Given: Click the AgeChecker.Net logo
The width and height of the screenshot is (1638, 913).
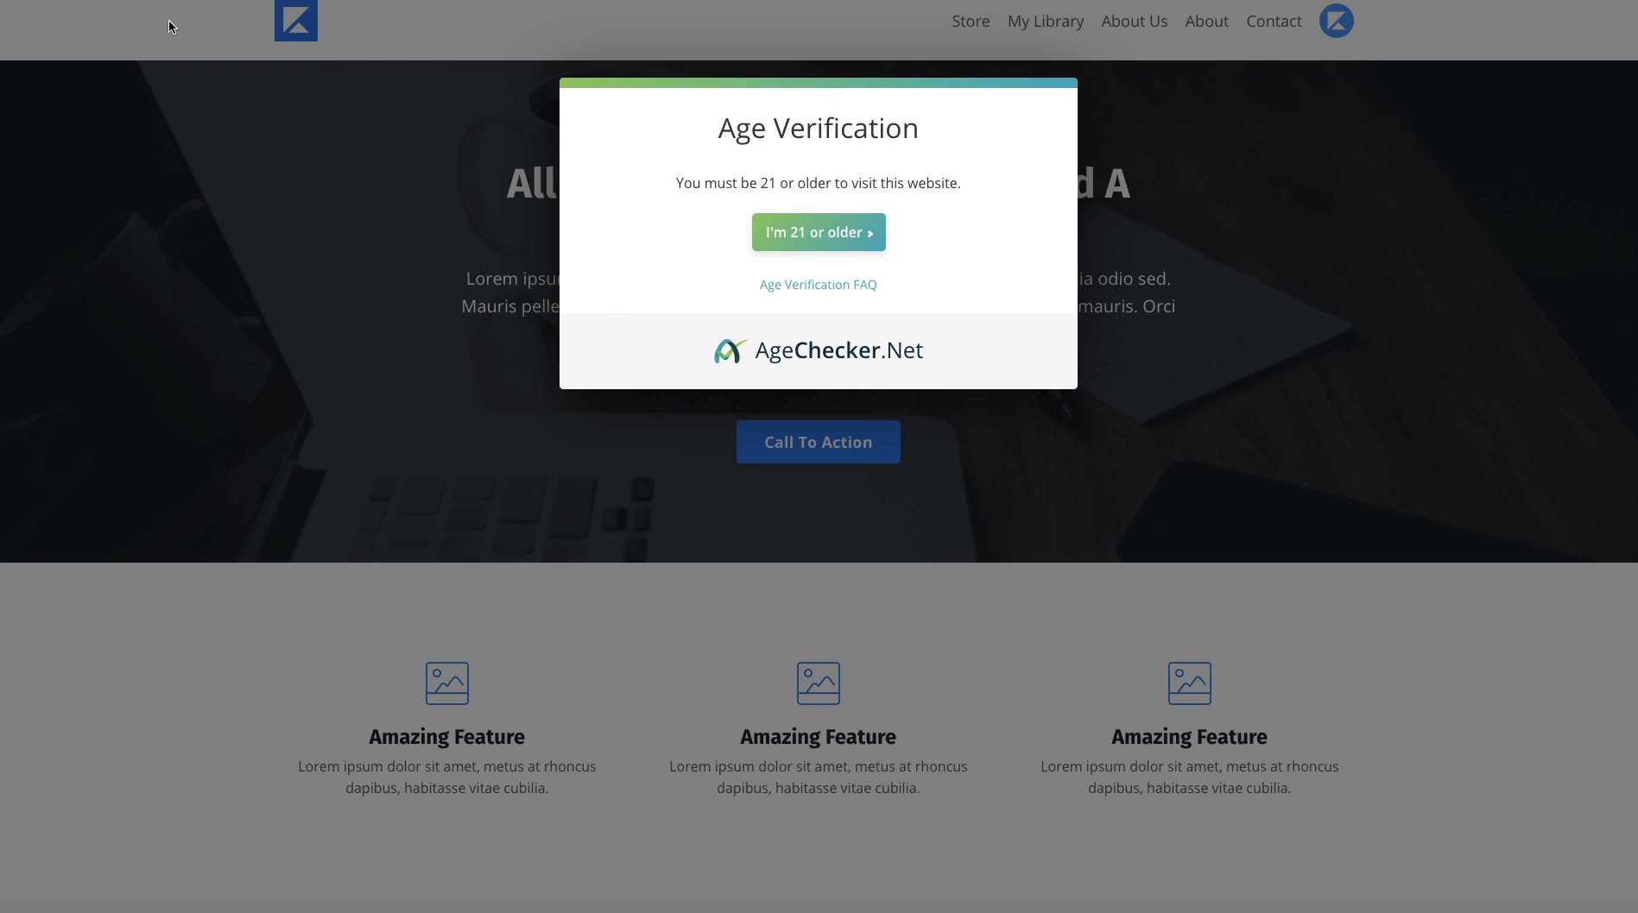Looking at the screenshot, I should 818,350.
